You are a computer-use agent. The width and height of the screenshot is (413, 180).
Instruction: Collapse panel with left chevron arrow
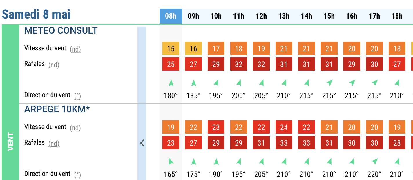point(142,143)
